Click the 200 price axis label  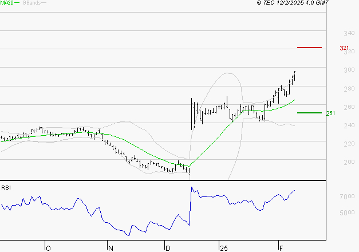click(x=349, y=162)
